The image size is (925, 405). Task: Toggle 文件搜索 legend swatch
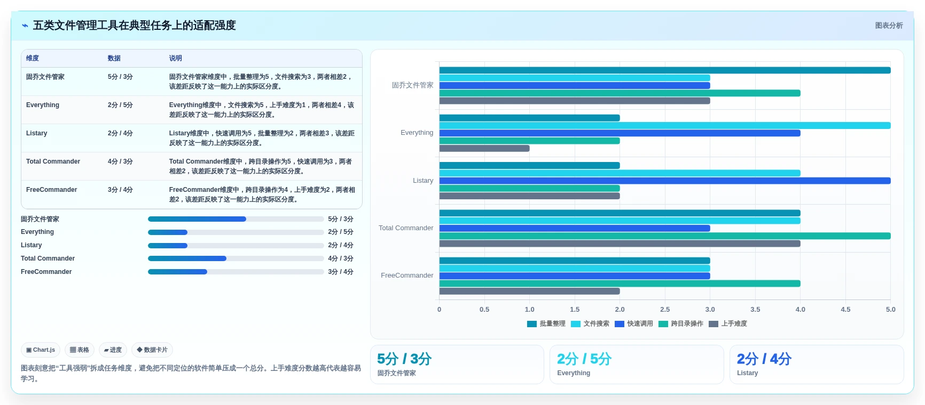[x=576, y=324]
